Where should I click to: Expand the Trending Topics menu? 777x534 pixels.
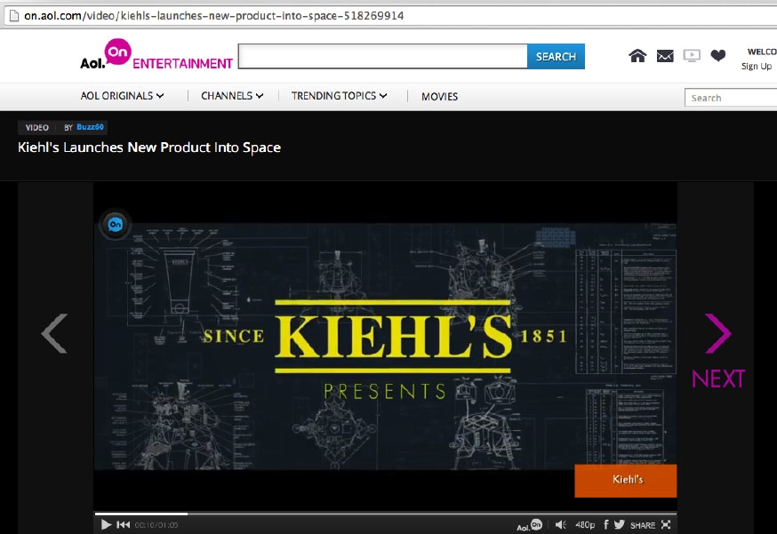(339, 96)
